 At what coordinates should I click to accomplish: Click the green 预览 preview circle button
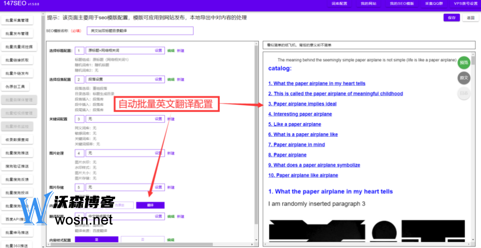(x=464, y=63)
